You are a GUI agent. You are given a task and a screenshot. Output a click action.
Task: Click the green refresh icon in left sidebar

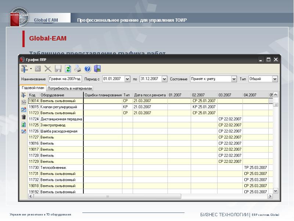tap(24, 124)
